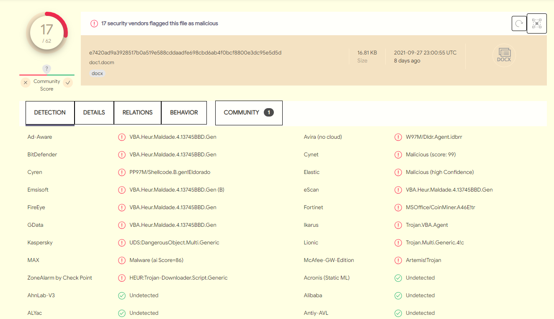Click McAfee's Artemis!Trojan result
Viewport: 554px width, 319px height.
pyautogui.click(x=423, y=260)
